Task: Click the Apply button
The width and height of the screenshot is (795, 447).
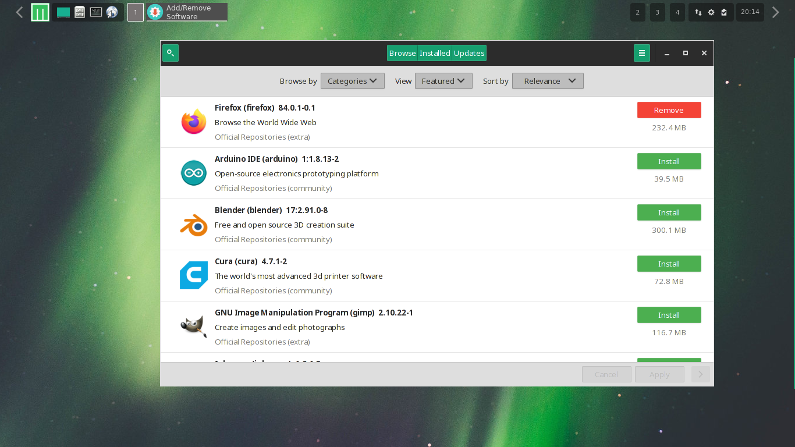Action: 659,374
